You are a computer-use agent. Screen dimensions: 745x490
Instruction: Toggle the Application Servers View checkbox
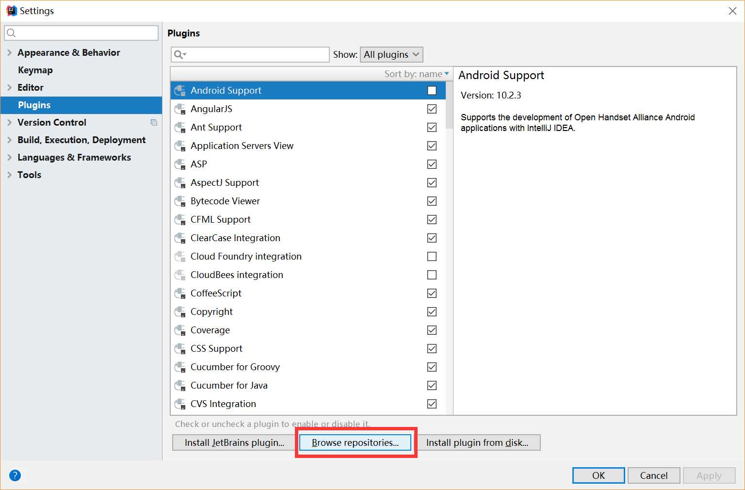[x=432, y=146]
